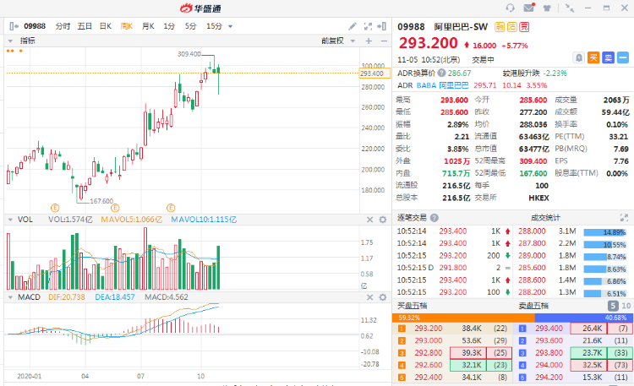Collapse right quote panel icon

click(x=381, y=26)
